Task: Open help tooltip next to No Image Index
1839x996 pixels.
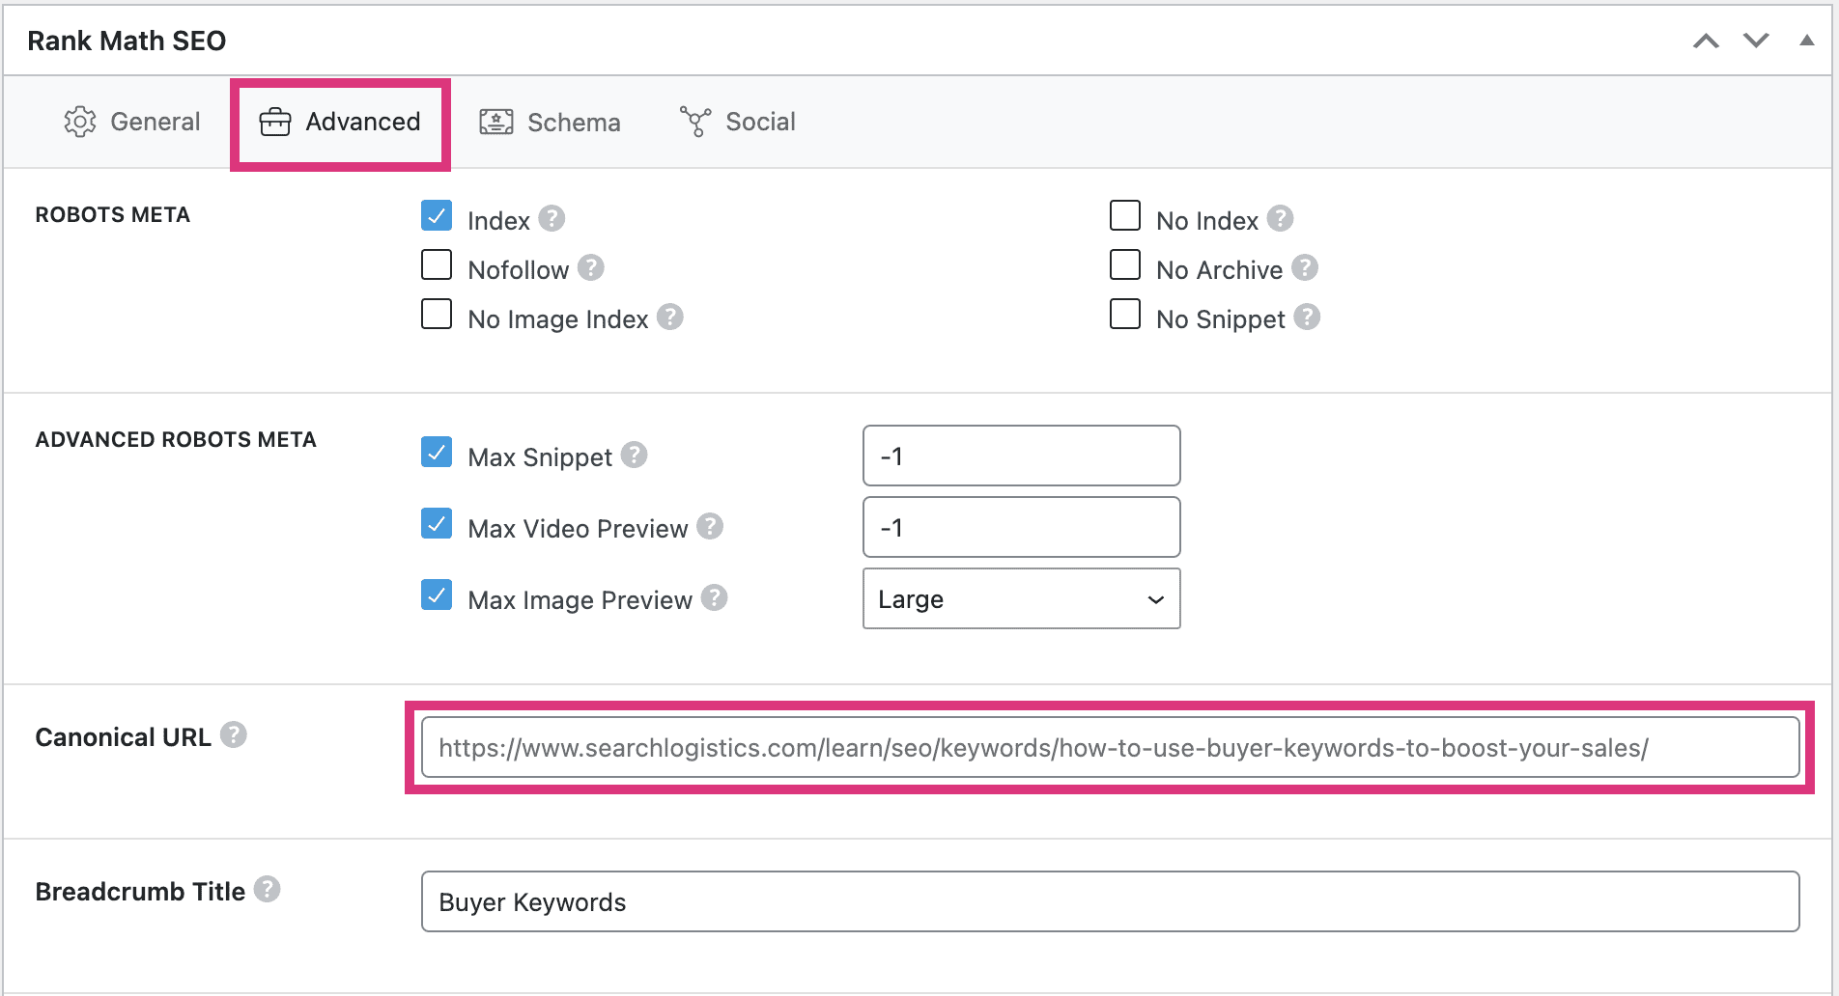Action: pos(670,317)
